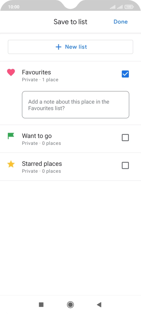
Task: Tap Done to save selection
Action: pos(121,22)
